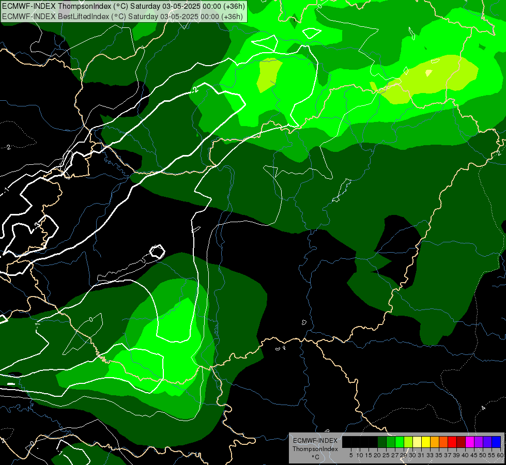This screenshot has width=506, height=465.
Task: Pick the yellow 31-33 legend swatch
Action: pos(426,442)
